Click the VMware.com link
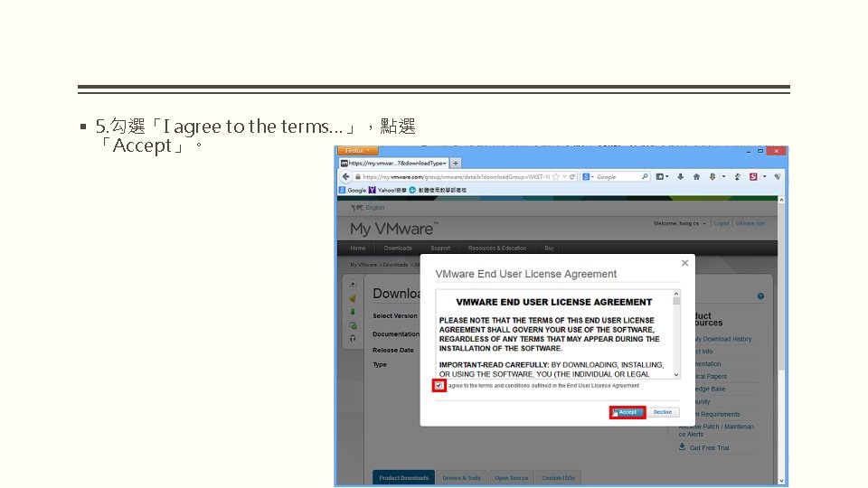 (x=750, y=223)
